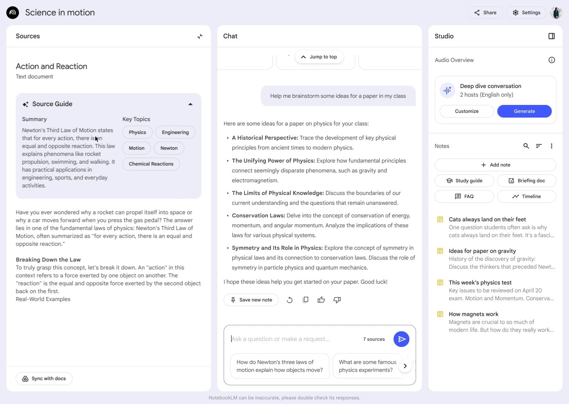Collapse the Source Guide summary
This screenshot has width=569, height=404.
[190, 104]
